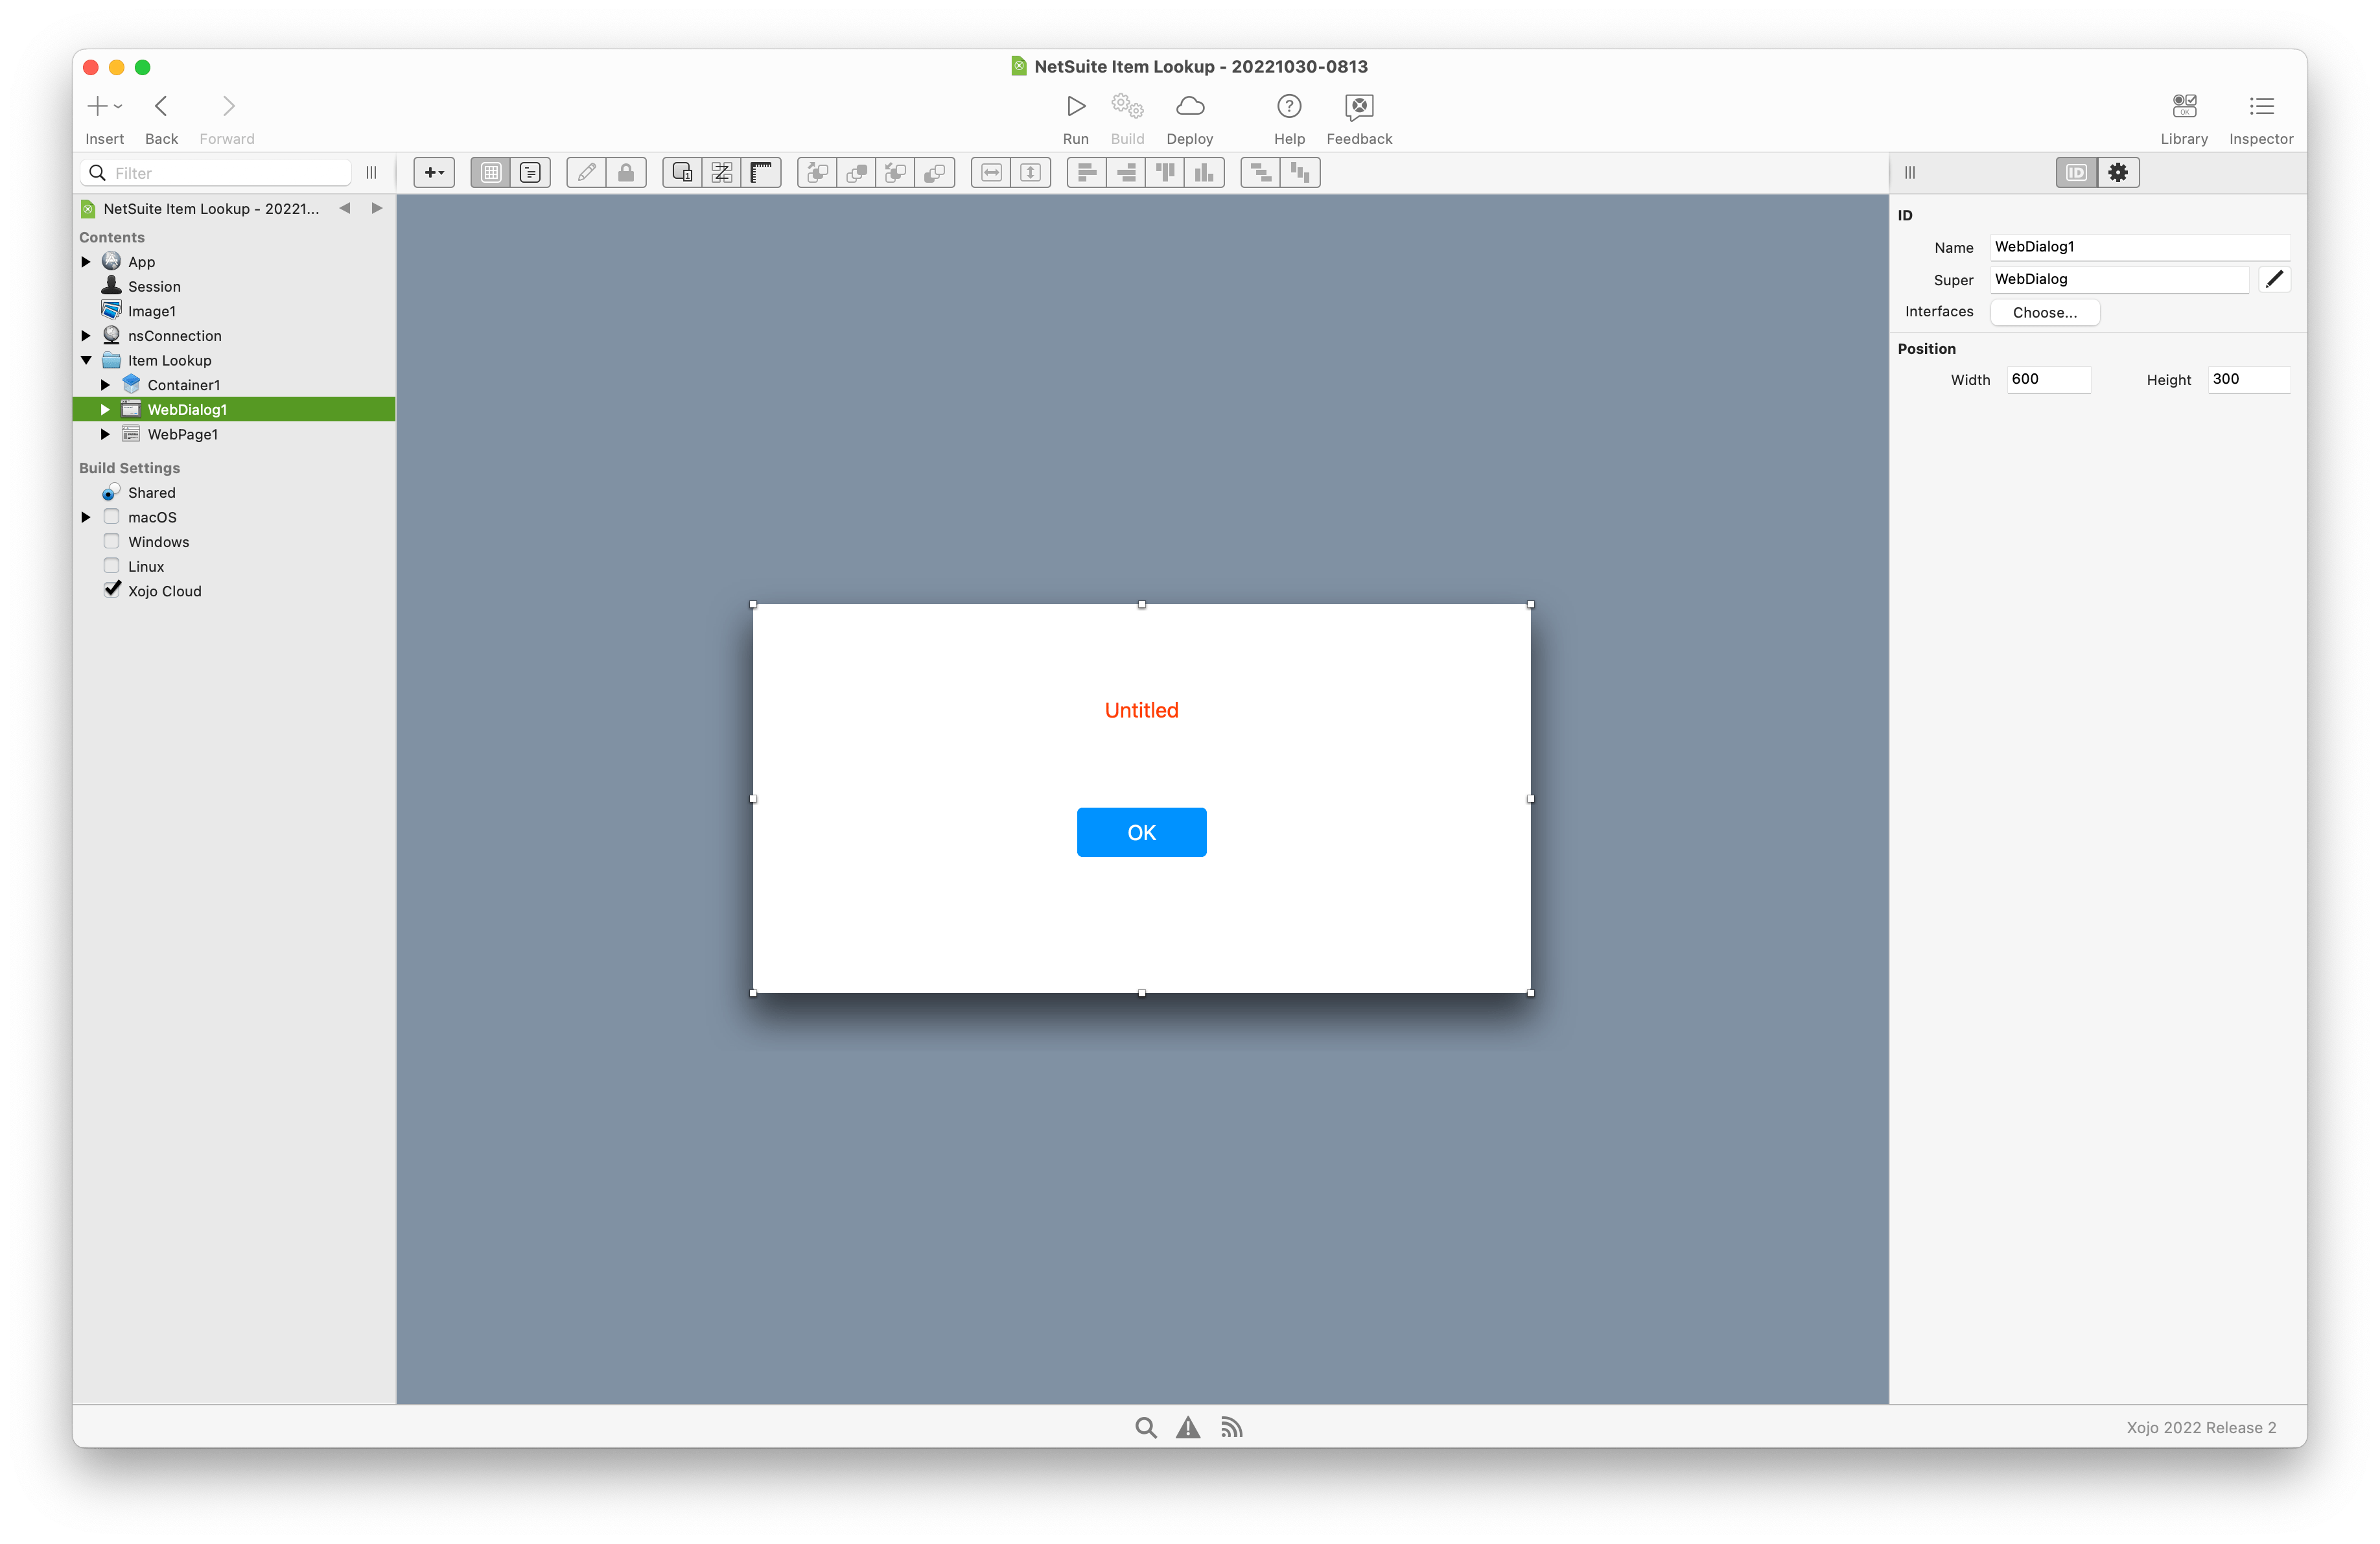The width and height of the screenshot is (2380, 1544).
Task: Click the Width input field
Action: pyautogui.click(x=2048, y=379)
